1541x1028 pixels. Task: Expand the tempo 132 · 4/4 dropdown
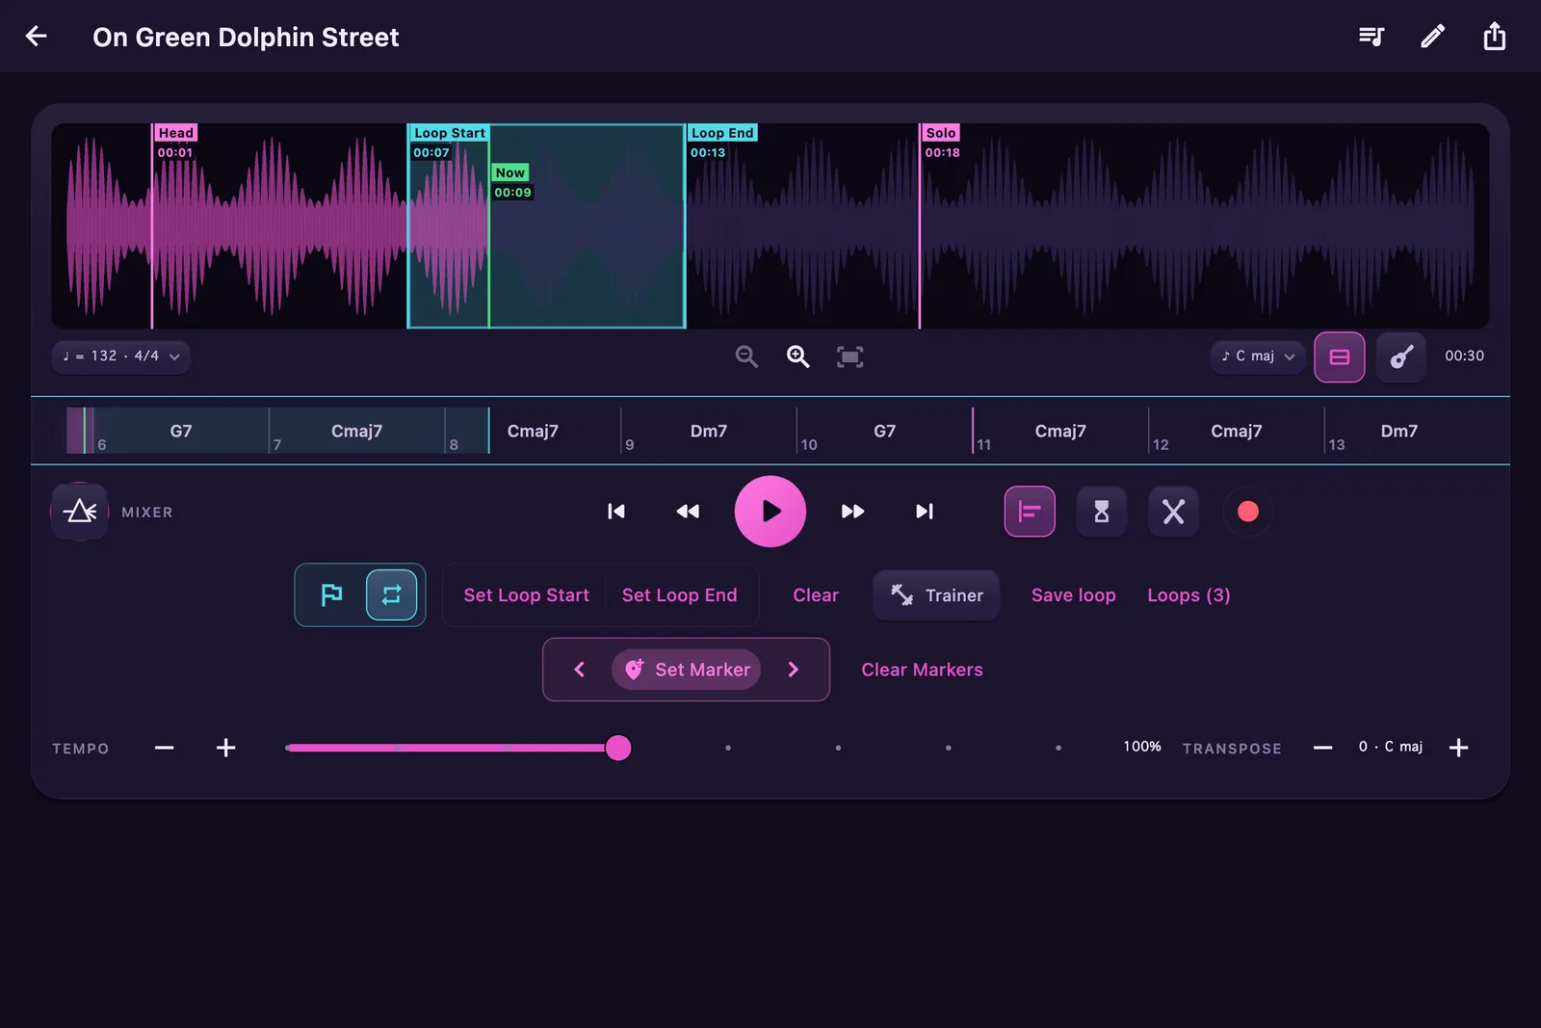(x=120, y=356)
